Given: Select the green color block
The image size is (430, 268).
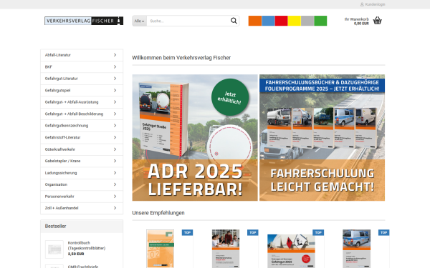Looking at the screenshot, I should [320, 21].
